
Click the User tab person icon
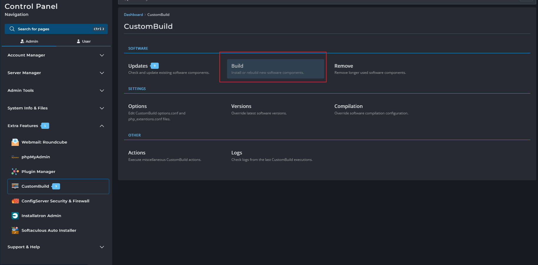[x=78, y=41]
